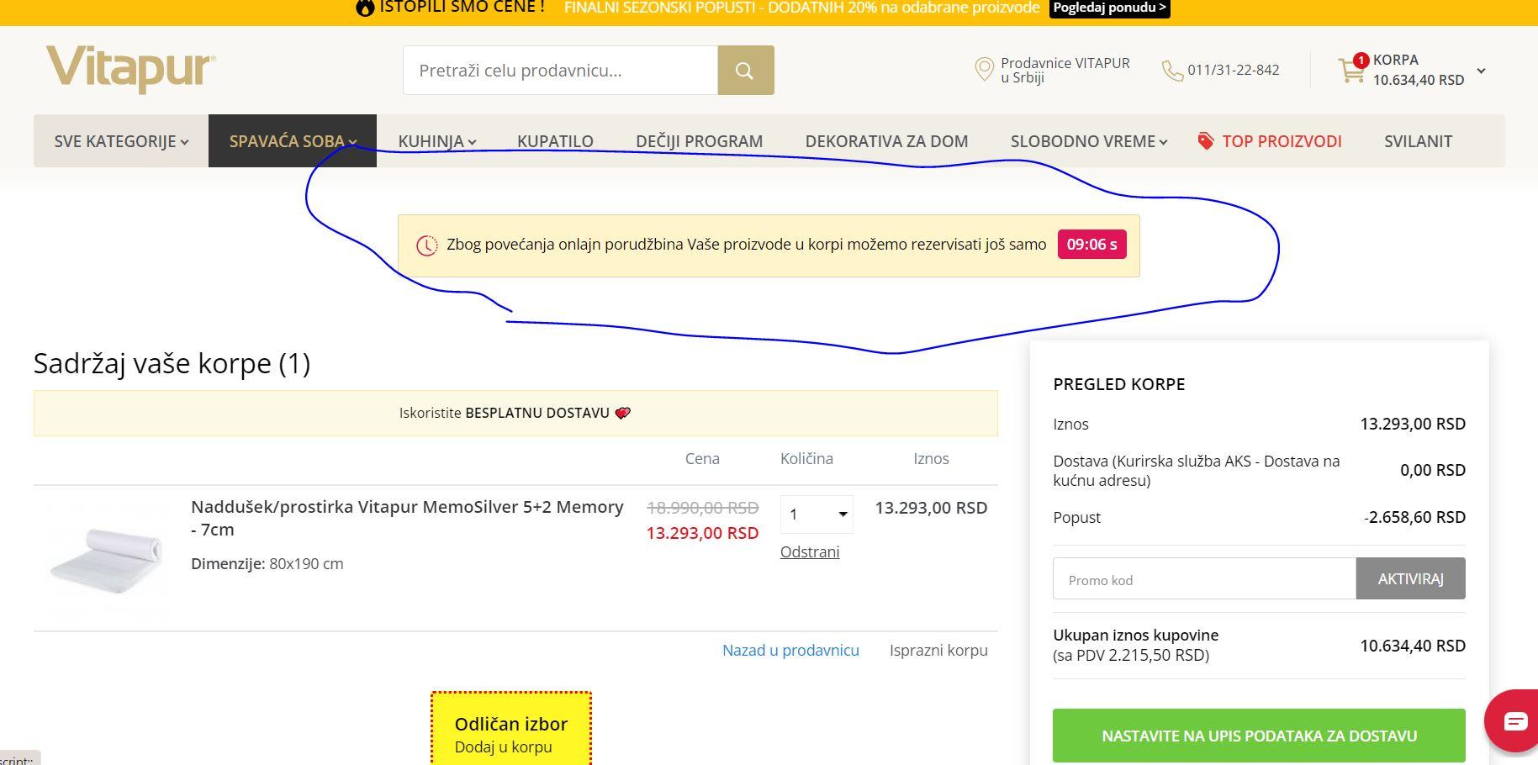The image size is (1538, 765).
Task: Click the Ukupan iznos 10.634,40 RSD value
Action: click(x=1413, y=646)
